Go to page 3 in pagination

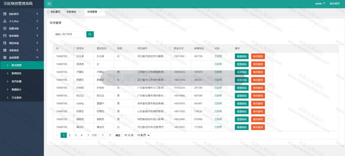(75, 135)
